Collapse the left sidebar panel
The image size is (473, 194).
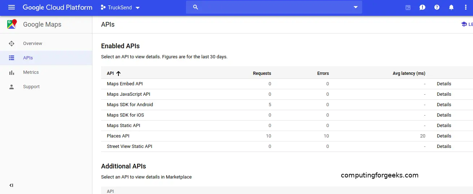(x=11, y=185)
